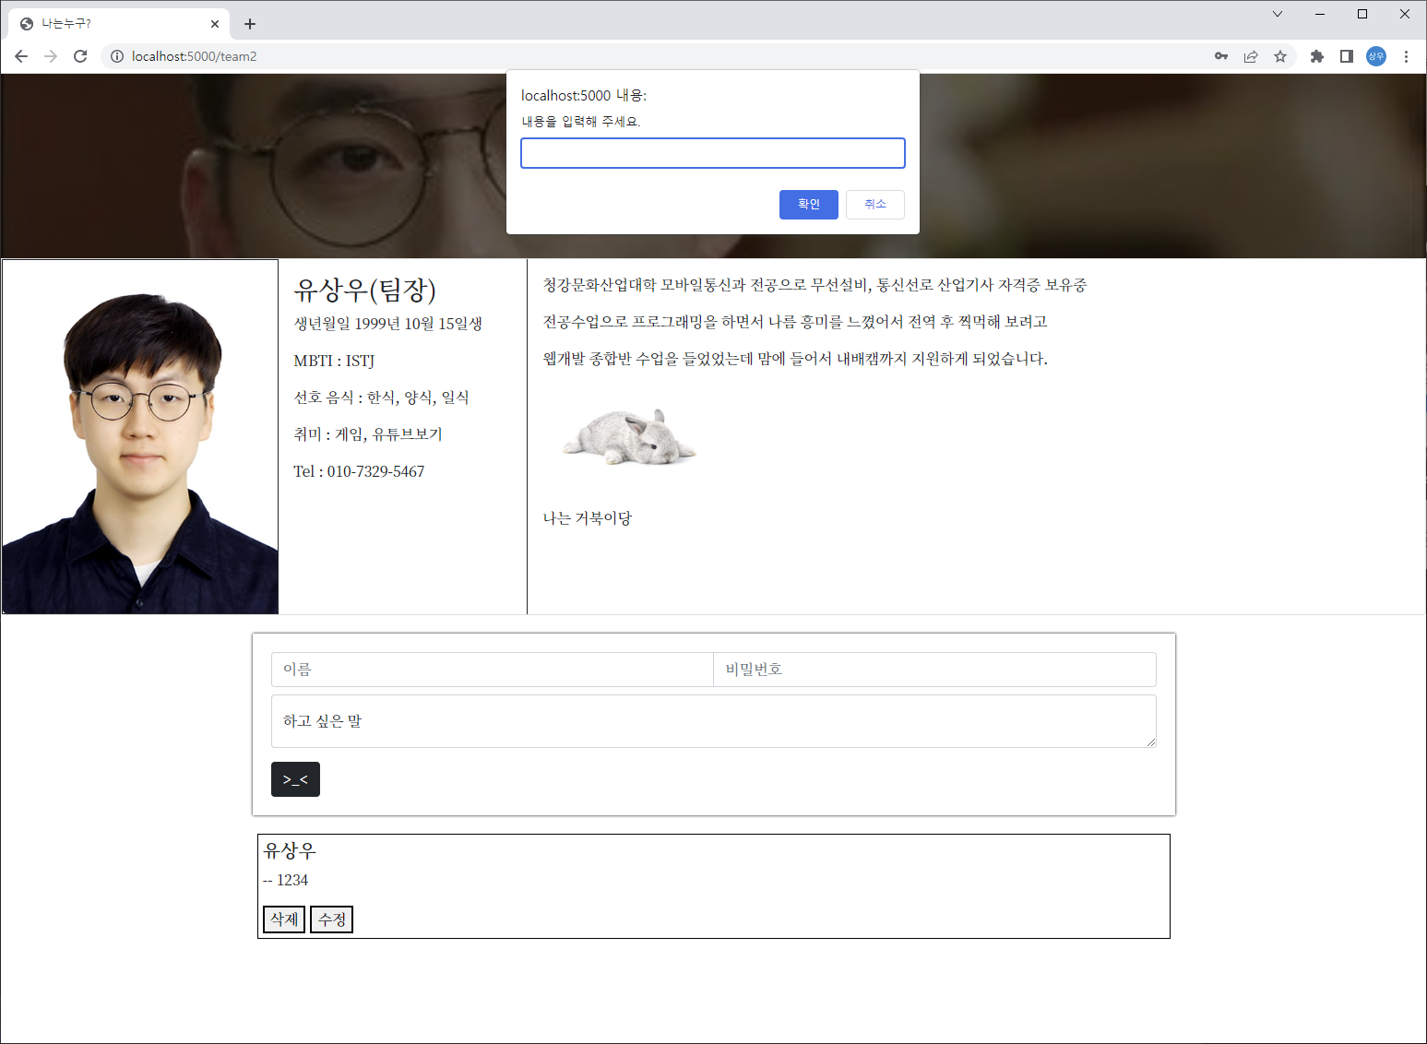Viewport: 1427px width, 1044px height.
Task: Minimize the Chrome window
Action: click(1320, 14)
